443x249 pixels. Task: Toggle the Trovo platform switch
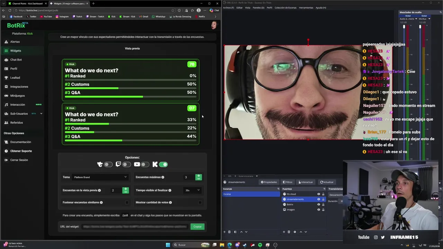pyautogui.click(x=108, y=165)
